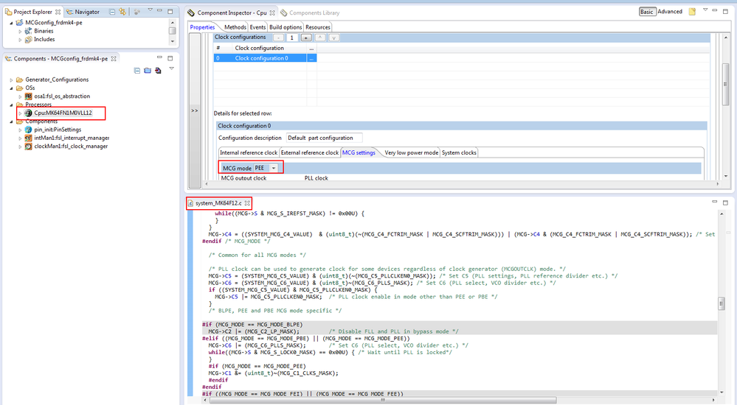The height and width of the screenshot is (405, 737).
Task: Collapse the OSs folder
Action: (x=11, y=88)
